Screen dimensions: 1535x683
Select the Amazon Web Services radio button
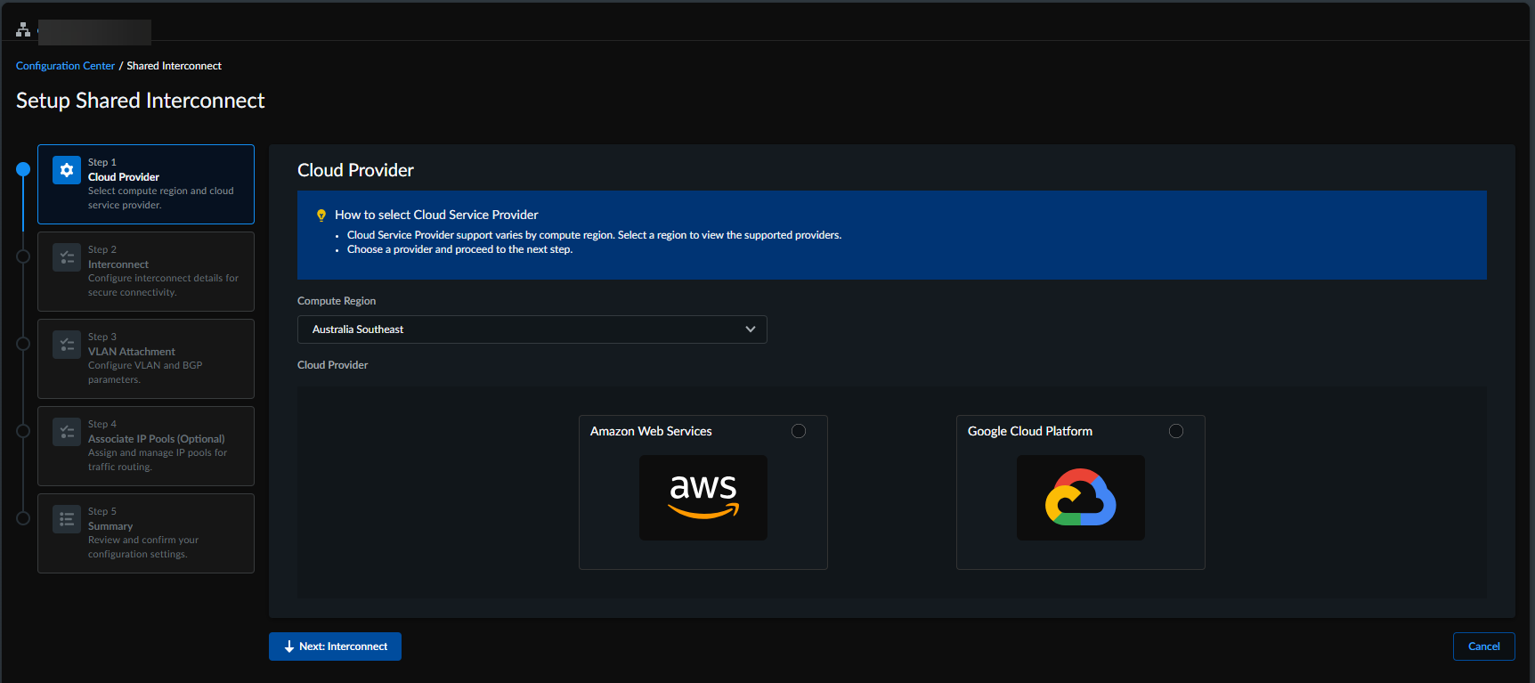point(799,431)
